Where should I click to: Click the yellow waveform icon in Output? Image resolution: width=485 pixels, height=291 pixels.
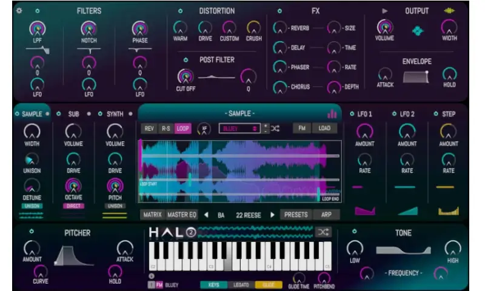point(449,10)
